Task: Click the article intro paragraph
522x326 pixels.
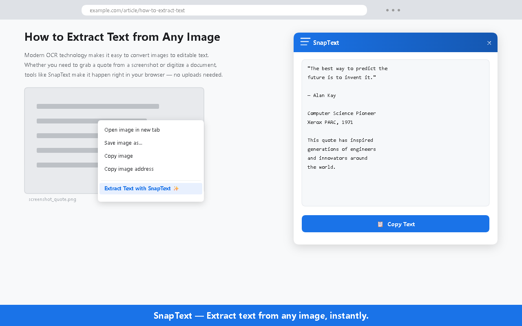Action: [124, 65]
